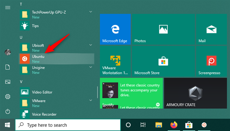Expand the Unigine folder chevron
This screenshot has height=131, width=230.
(91, 67)
